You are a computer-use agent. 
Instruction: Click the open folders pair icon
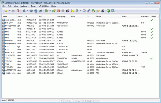[98, 11]
